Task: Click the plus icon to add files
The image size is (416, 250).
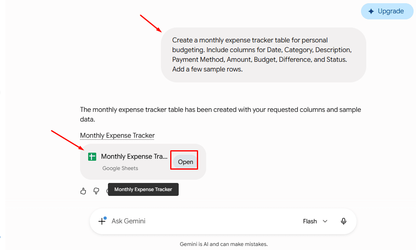Action: click(x=102, y=221)
